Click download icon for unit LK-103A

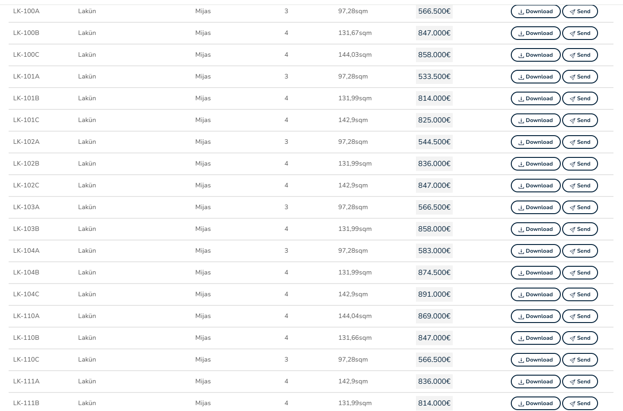521,208
